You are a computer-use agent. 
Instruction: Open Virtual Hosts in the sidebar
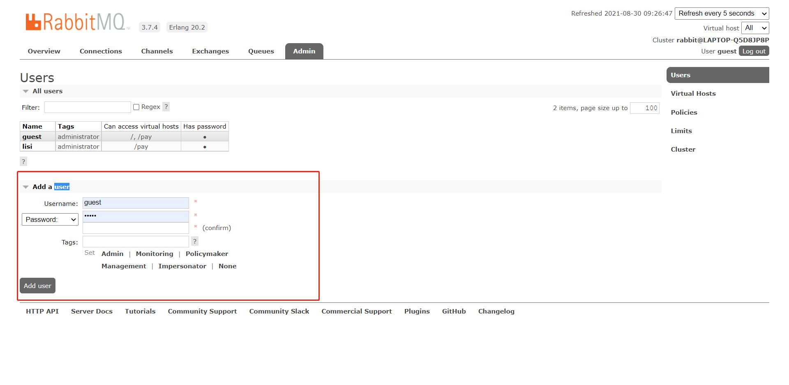click(x=693, y=94)
